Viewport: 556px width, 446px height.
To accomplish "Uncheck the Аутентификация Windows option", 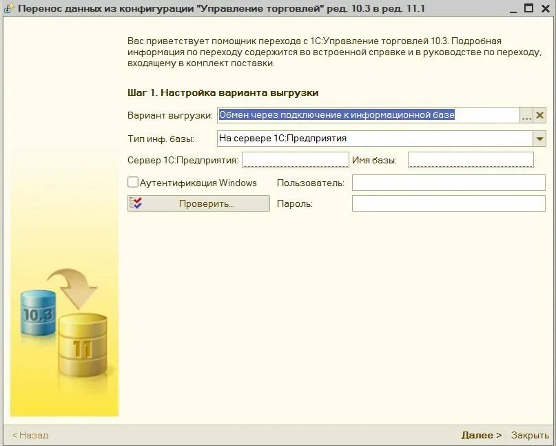I will 132,182.
